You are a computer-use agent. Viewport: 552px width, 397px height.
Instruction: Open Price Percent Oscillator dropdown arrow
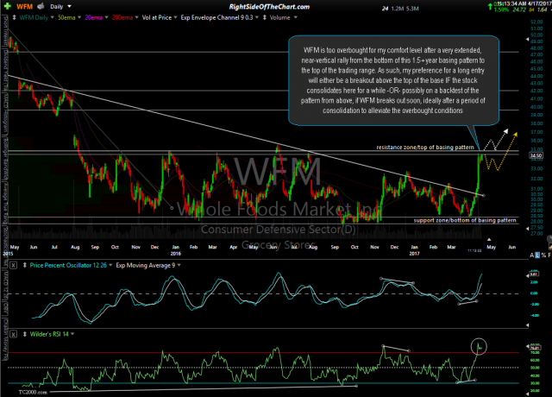(x=110, y=265)
